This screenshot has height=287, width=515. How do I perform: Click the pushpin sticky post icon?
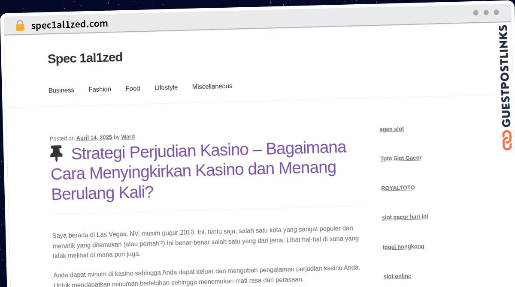(x=56, y=153)
